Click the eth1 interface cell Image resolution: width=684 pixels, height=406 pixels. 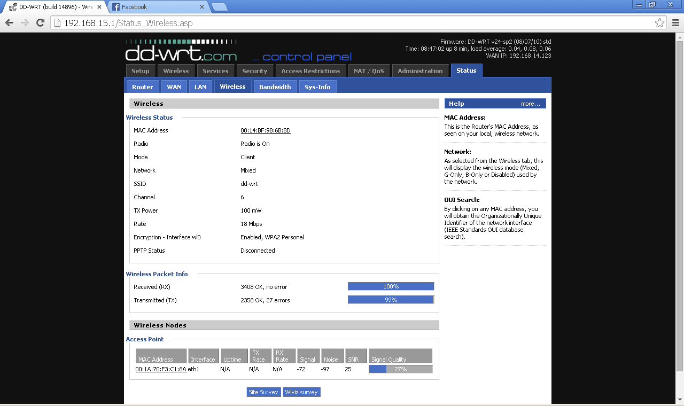tap(193, 369)
